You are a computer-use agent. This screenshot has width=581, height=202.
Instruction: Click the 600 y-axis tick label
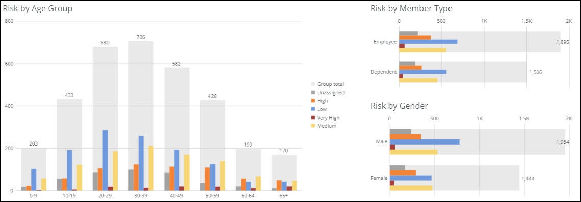[9, 64]
